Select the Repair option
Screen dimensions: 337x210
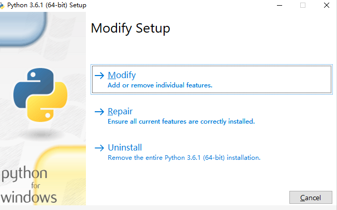[120, 112]
